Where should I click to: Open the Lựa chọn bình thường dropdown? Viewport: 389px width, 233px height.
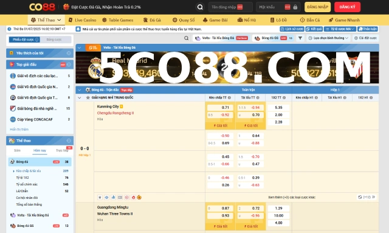[328, 38]
